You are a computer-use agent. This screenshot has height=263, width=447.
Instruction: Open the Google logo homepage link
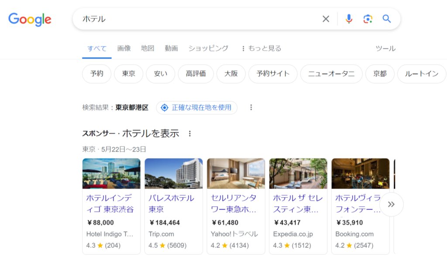point(30,19)
